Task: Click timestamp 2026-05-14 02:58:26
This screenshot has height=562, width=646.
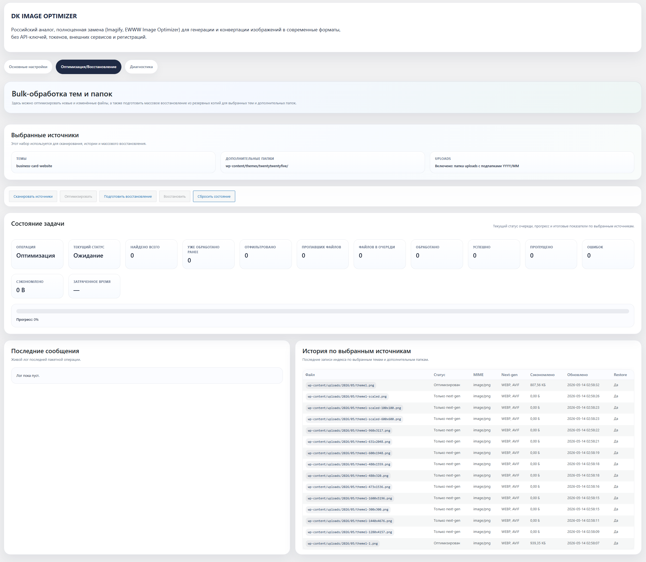Action: click(583, 396)
